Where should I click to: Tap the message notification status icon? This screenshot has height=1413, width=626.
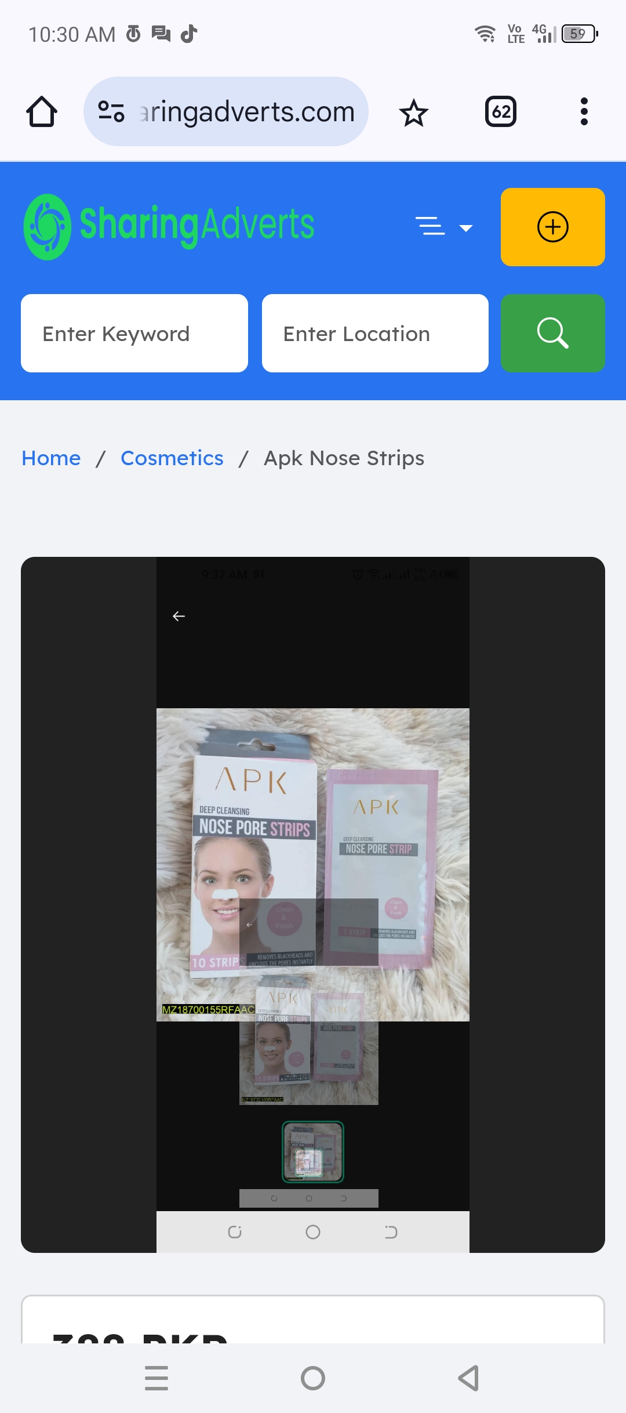(161, 34)
